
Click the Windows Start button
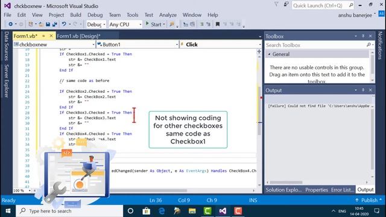[x=8, y=211]
